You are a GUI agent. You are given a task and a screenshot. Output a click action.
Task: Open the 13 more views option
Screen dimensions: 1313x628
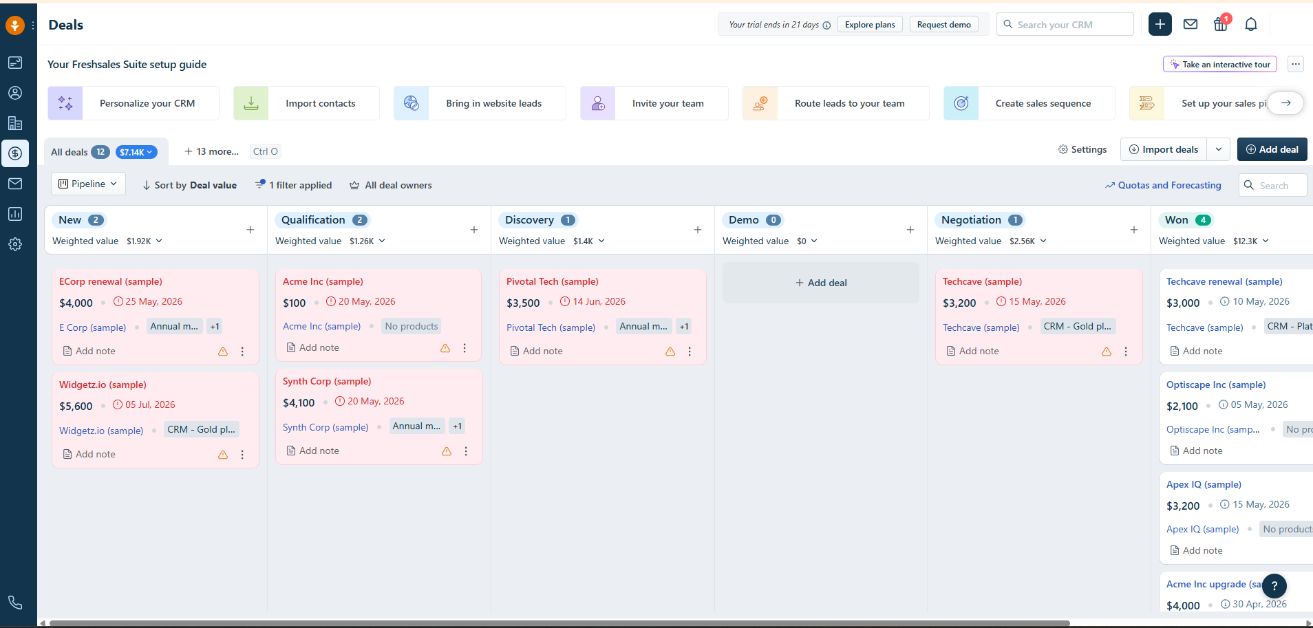pos(211,151)
